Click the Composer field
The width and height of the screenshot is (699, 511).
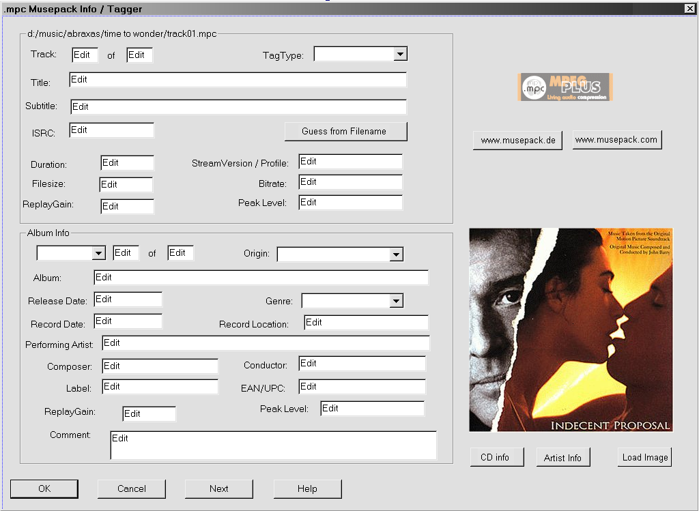pyautogui.click(x=160, y=366)
